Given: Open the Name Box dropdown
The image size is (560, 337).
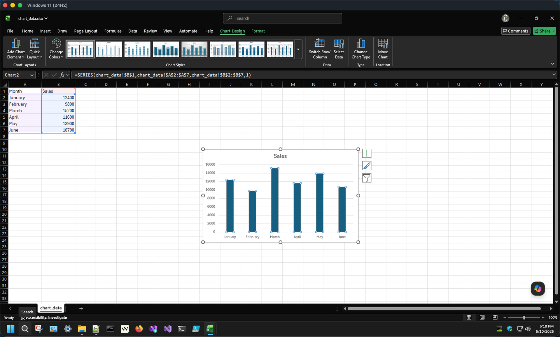Looking at the screenshot, I should click(x=32, y=75).
